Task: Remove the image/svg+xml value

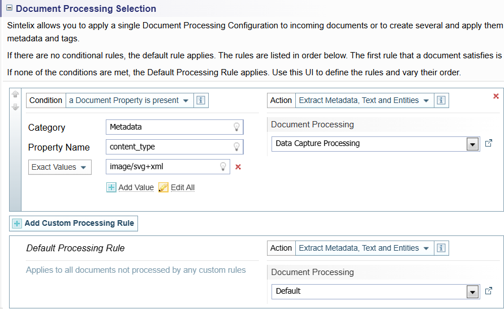Action: coord(238,167)
